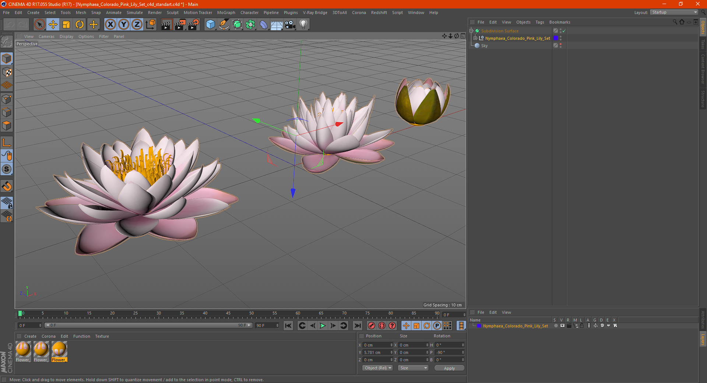This screenshot has height=383, width=707.
Task: Open viewport Display menu
Action: coord(67,36)
